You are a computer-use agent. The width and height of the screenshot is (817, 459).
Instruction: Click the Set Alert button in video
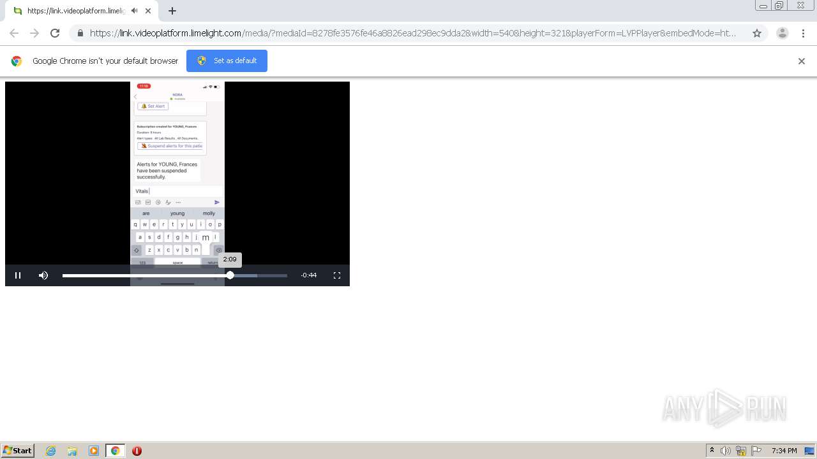click(153, 106)
